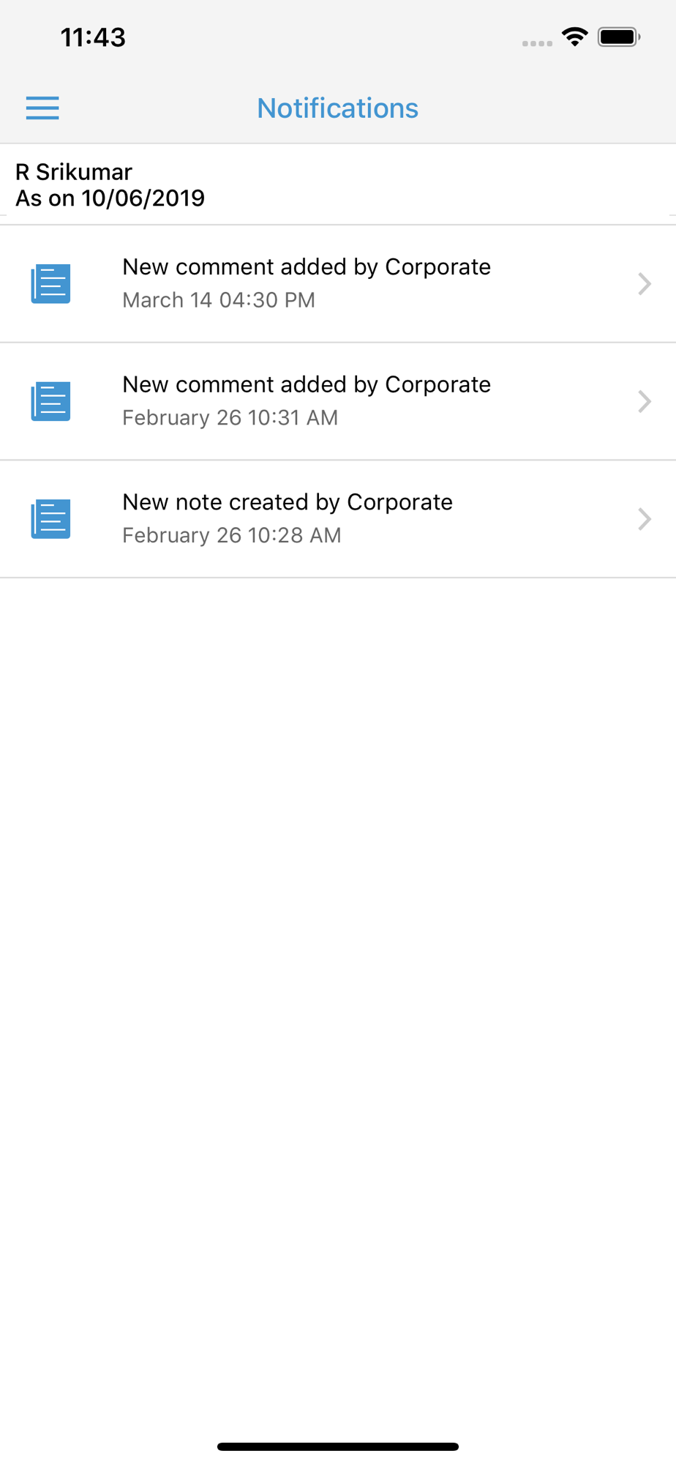Tap the March 14 04:30 PM timestamp
The width and height of the screenshot is (676, 1464).
[219, 300]
